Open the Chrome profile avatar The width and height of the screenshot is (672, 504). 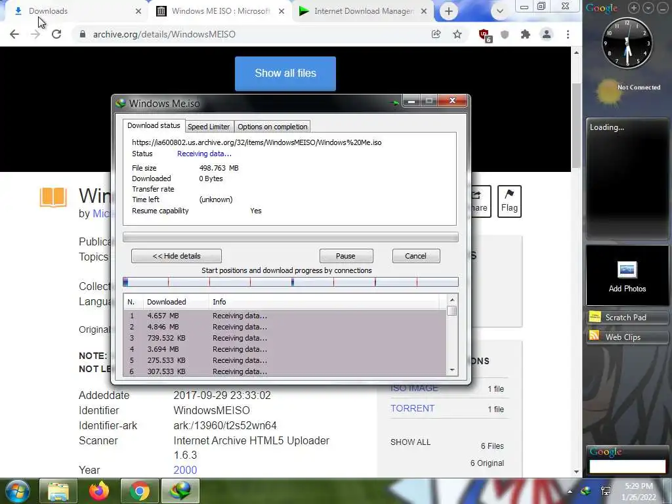click(547, 34)
